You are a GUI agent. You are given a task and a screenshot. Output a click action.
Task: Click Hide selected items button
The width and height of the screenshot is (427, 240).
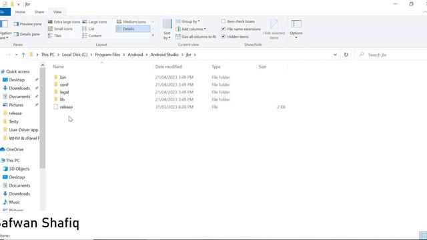point(274,29)
